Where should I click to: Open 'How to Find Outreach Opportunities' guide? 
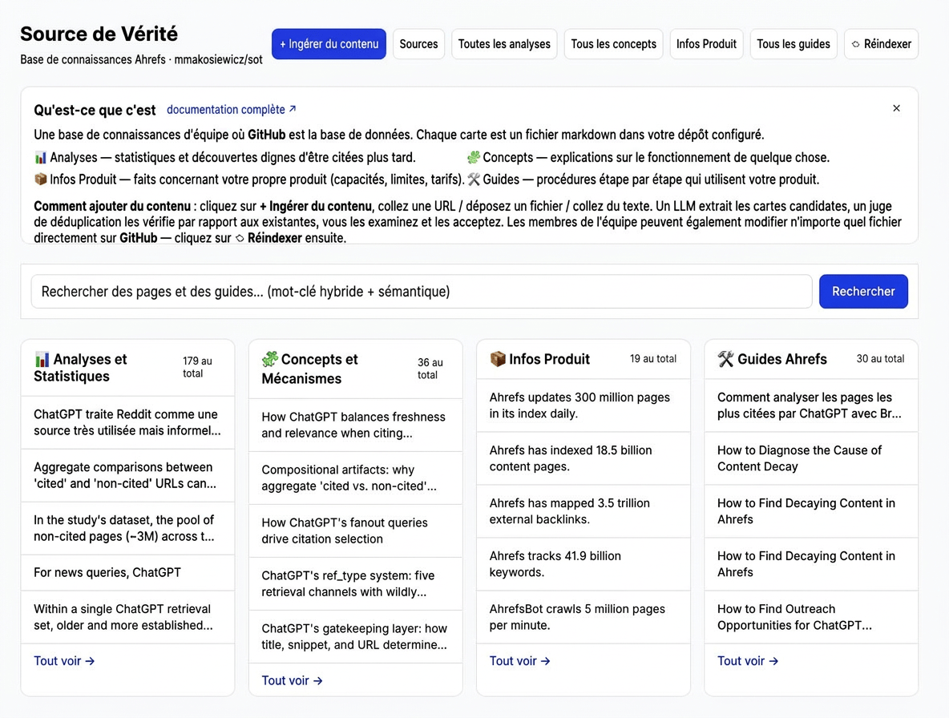click(x=812, y=617)
